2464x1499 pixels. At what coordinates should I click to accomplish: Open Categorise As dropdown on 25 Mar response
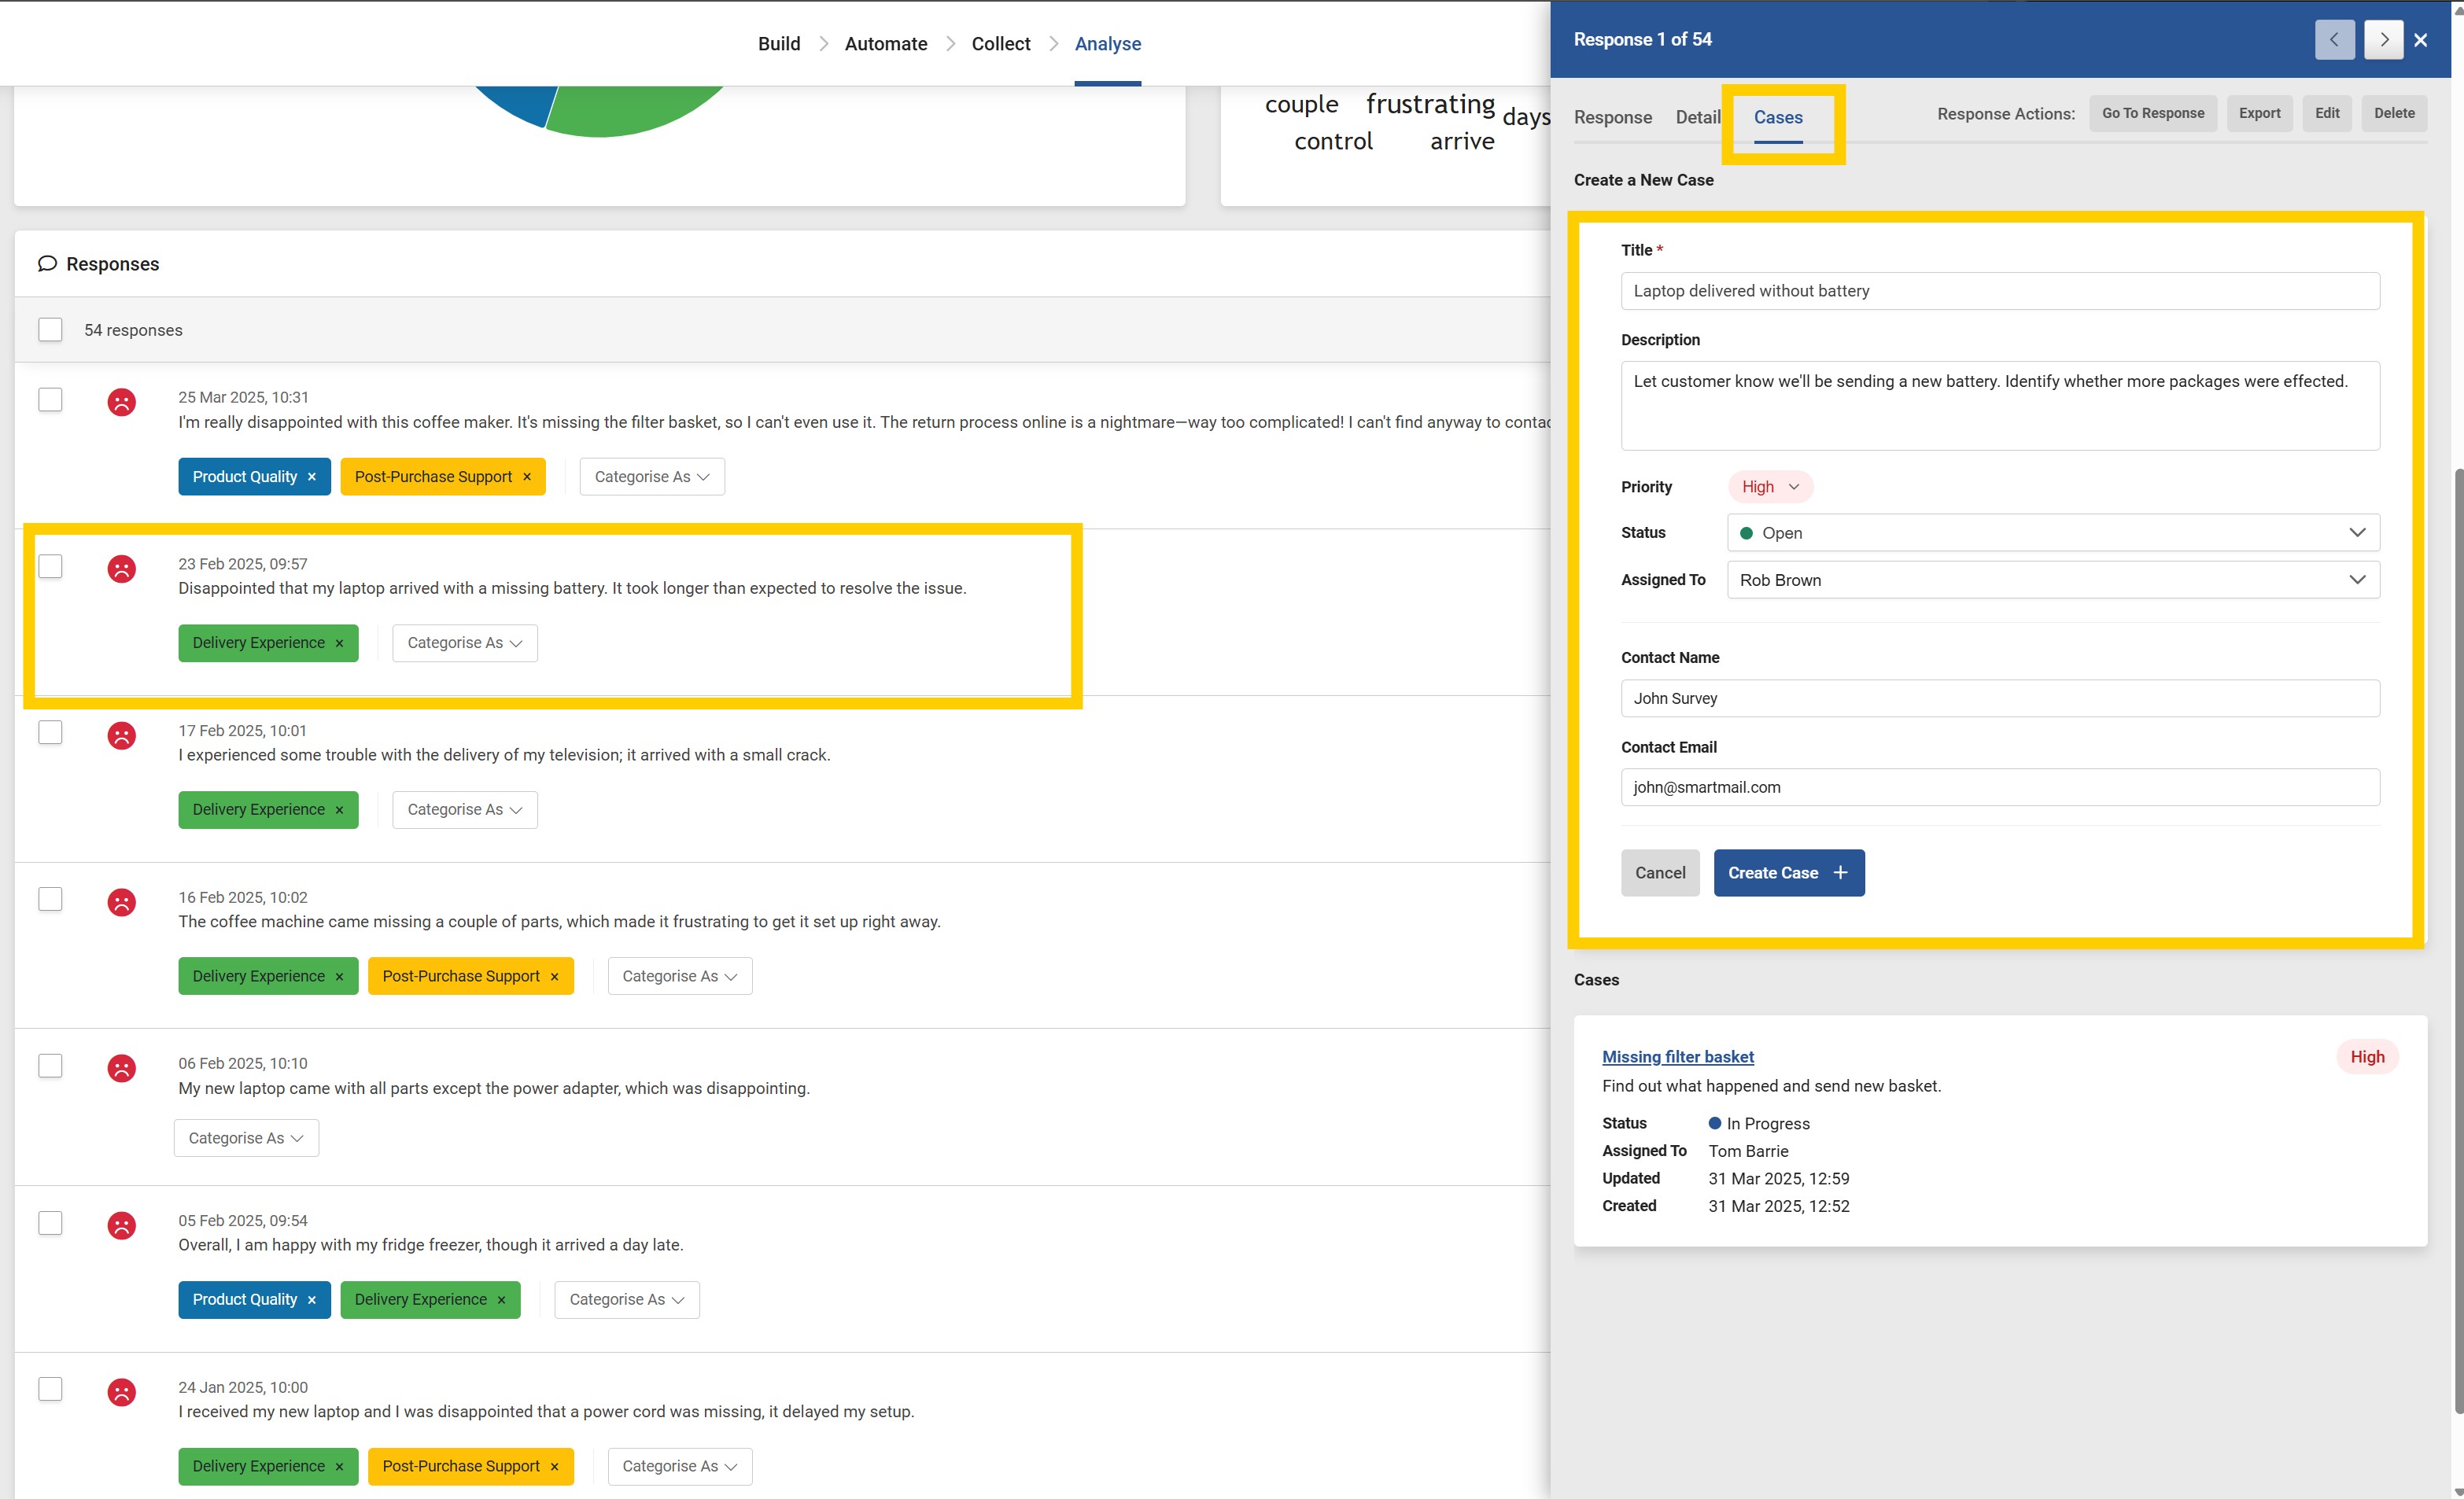click(652, 477)
